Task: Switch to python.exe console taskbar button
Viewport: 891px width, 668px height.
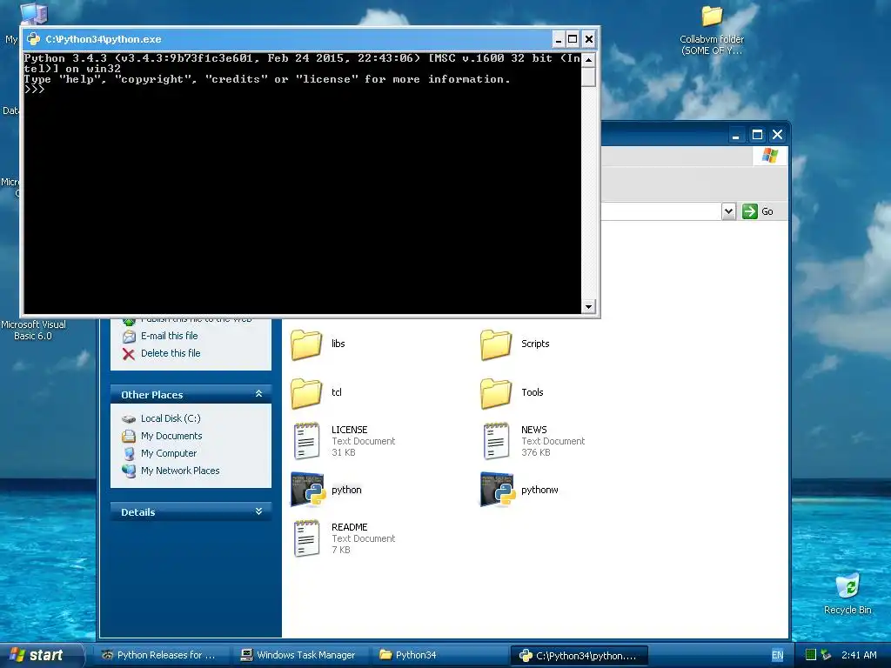Action: click(579, 656)
